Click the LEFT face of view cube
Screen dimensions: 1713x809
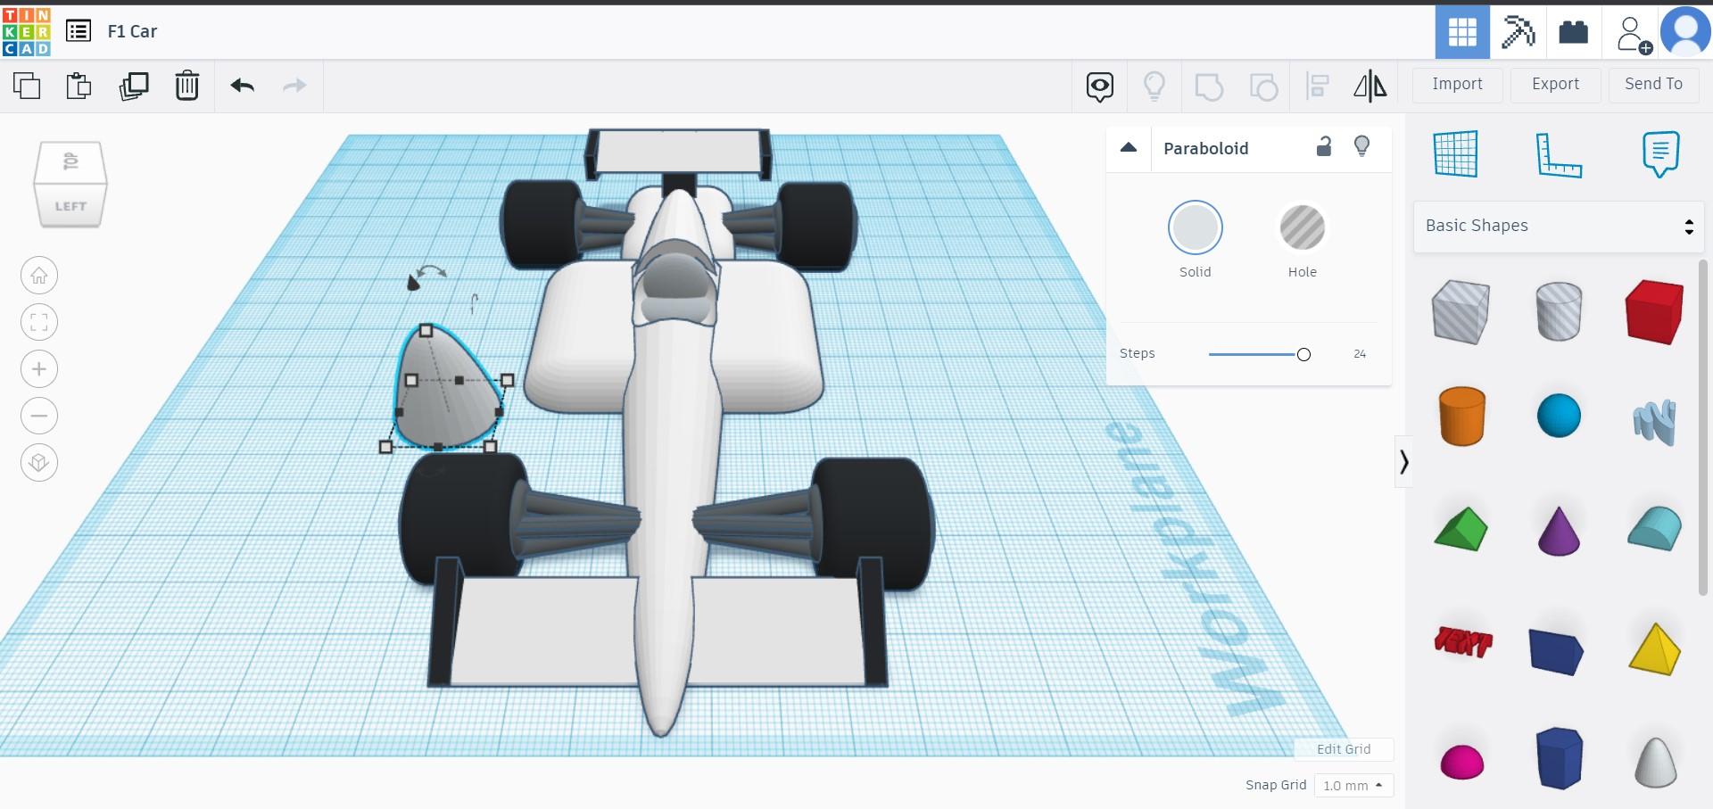point(71,206)
